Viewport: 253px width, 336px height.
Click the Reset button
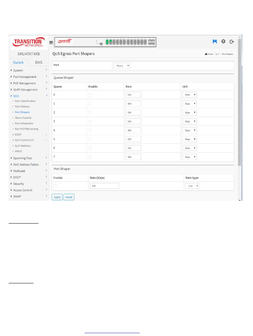point(69,197)
